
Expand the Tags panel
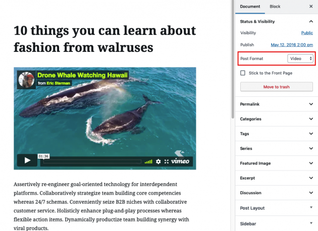277,134
